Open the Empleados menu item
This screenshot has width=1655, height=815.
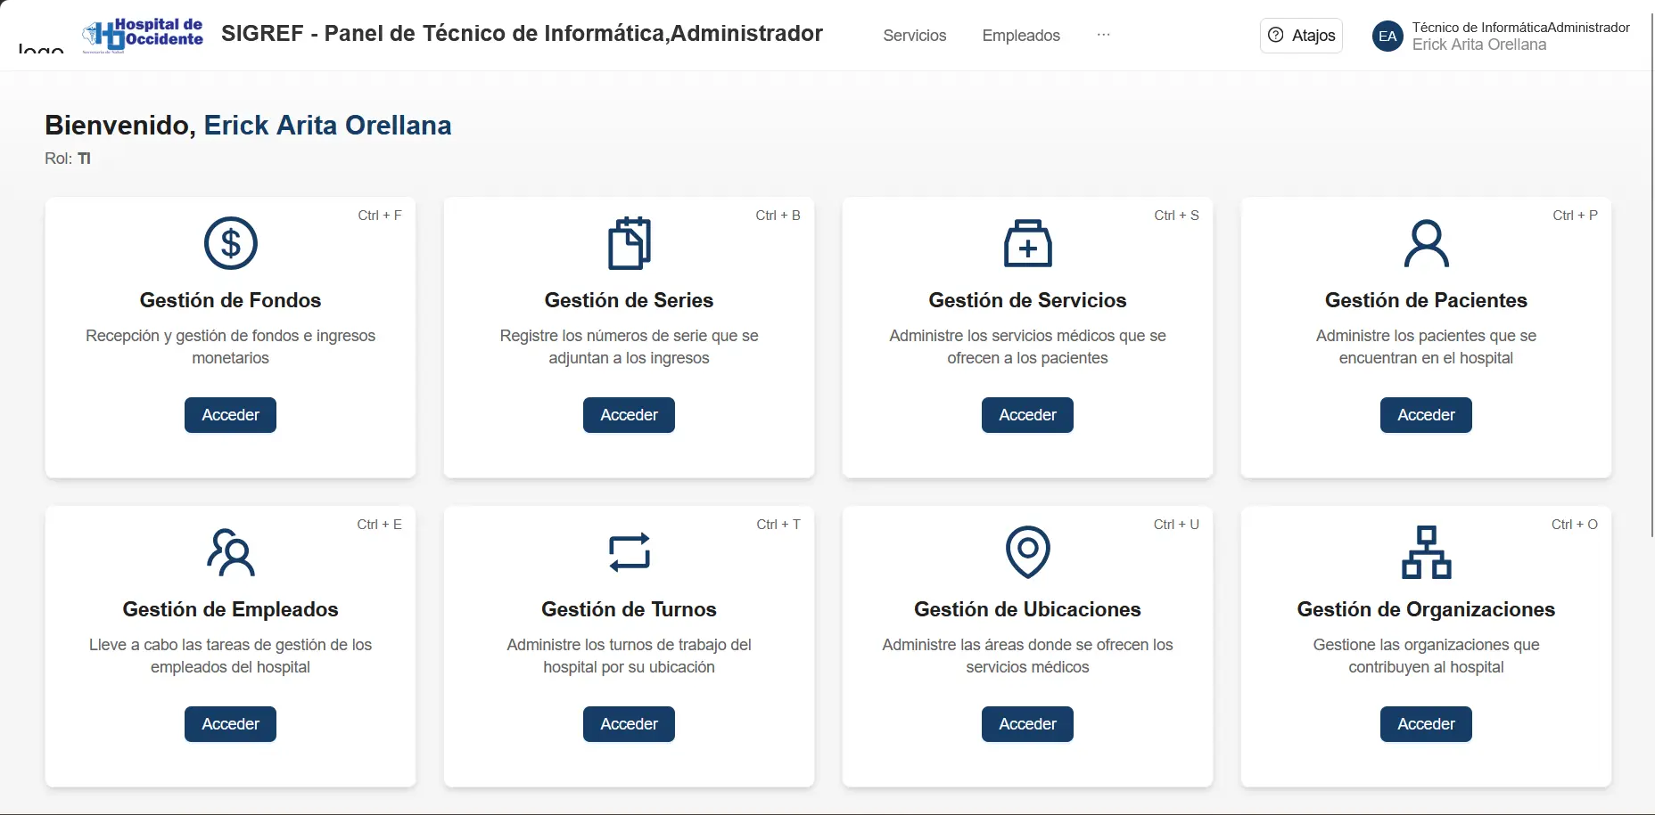click(1020, 36)
